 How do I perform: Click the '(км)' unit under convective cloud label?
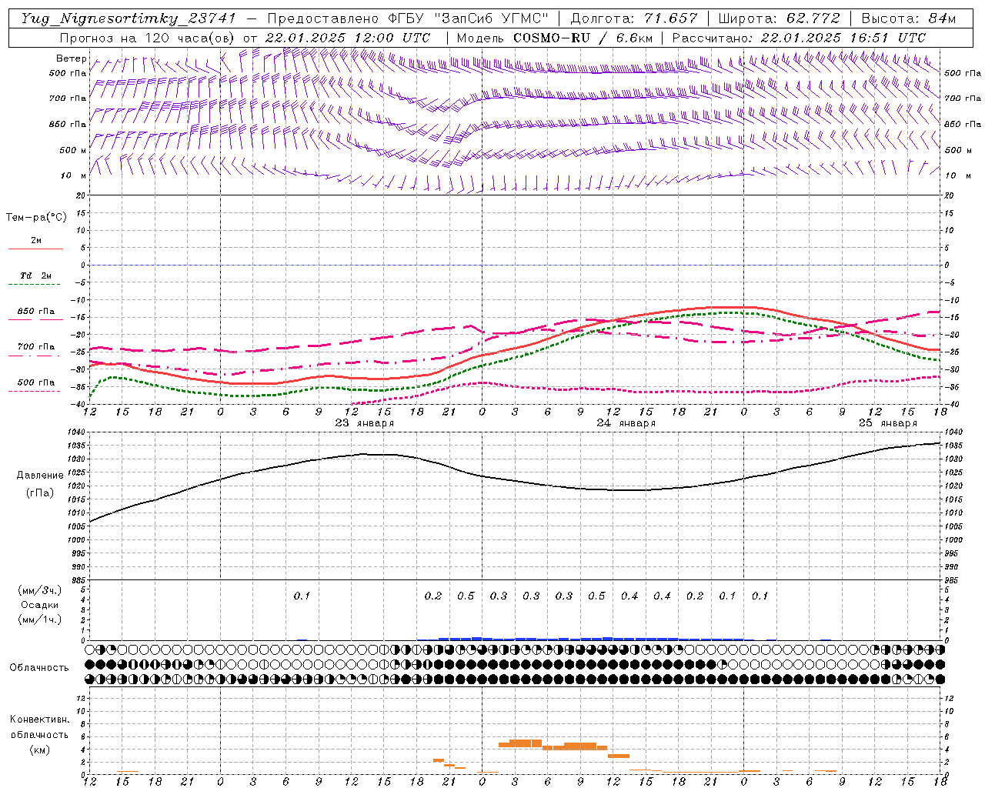40,750
